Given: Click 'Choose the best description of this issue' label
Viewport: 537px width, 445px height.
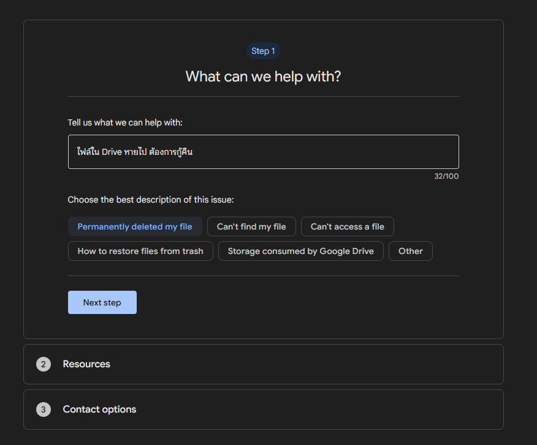Looking at the screenshot, I should click(151, 200).
